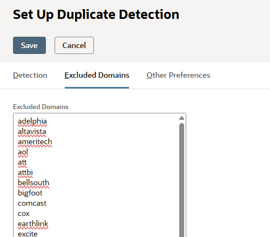
Task: Click the 'cox' domain entry
Action: (x=24, y=214)
